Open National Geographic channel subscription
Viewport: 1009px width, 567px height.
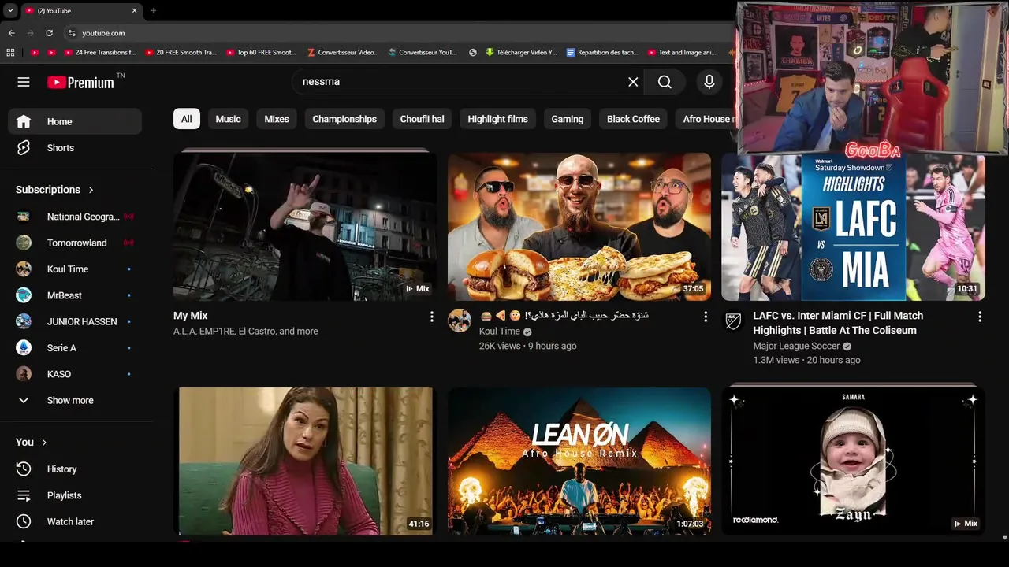(x=75, y=217)
